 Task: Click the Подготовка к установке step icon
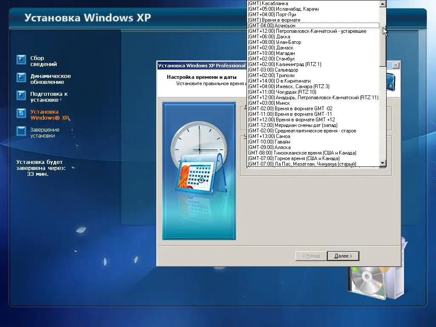tap(21, 95)
